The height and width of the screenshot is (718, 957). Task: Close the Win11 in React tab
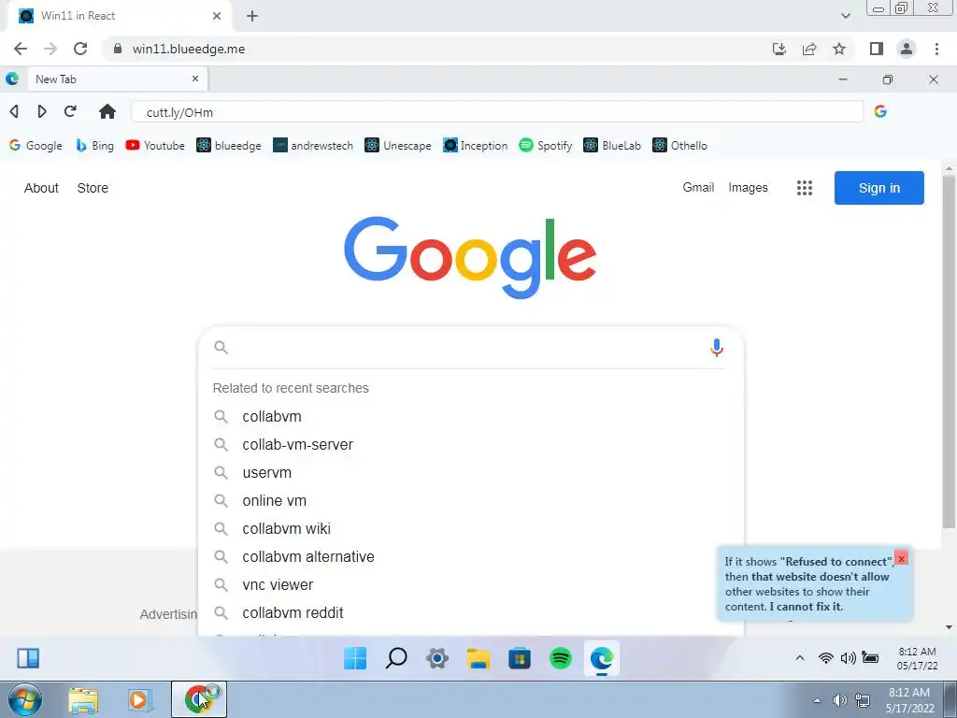217,16
